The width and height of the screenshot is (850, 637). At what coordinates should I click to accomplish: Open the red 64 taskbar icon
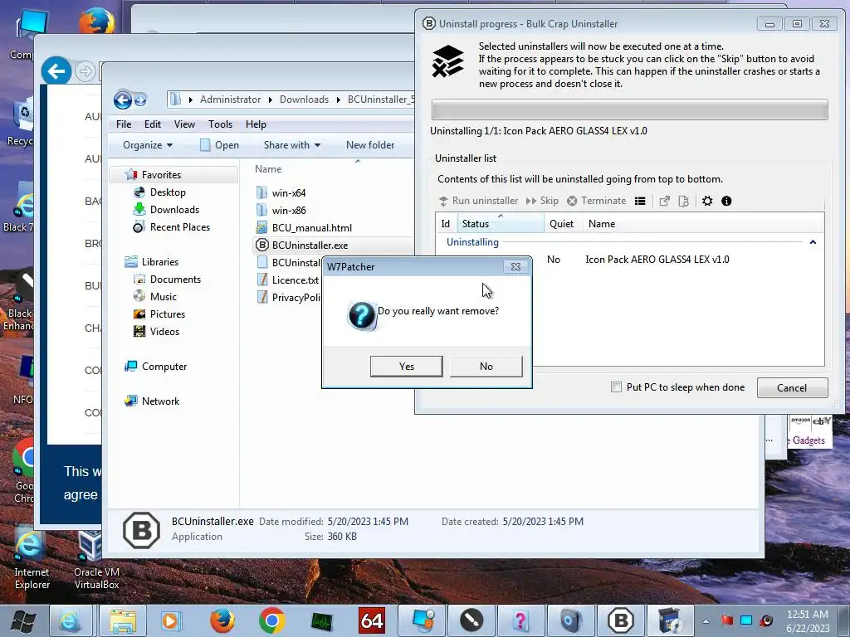(373, 620)
